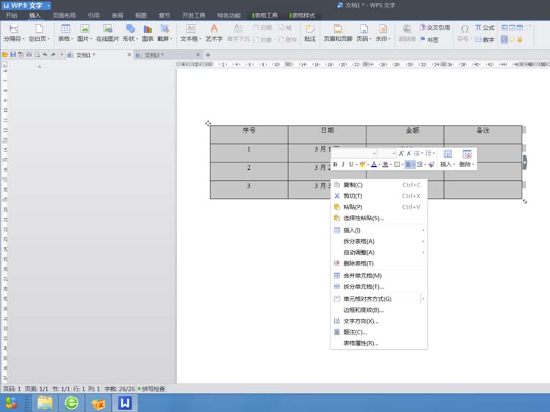Screen dimensions: 550x412
Task: Choose Table Properties (表格属性) in context menu
Action: [379, 343]
